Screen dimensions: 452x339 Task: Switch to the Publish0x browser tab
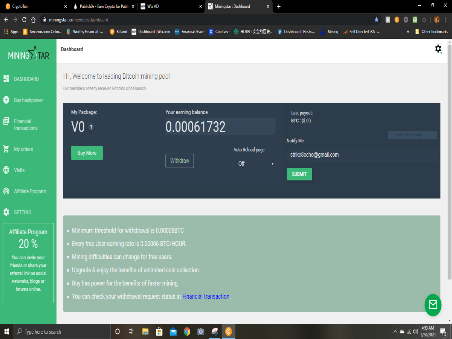[102, 6]
